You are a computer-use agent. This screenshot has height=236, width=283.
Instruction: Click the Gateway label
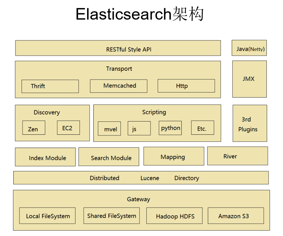[x=138, y=199]
